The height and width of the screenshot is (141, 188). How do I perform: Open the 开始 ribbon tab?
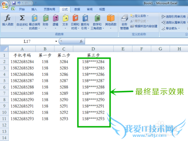(22, 9)
